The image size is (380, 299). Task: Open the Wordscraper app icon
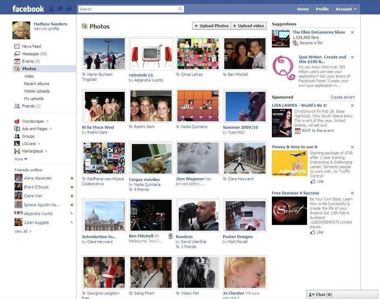(17, 121)
